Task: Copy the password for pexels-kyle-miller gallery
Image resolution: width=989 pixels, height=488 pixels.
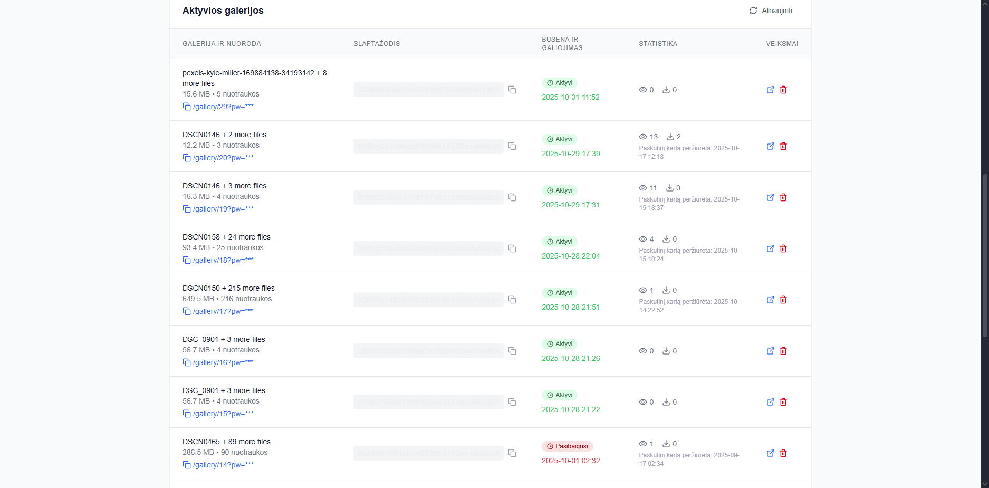Action: click(512, 90)
